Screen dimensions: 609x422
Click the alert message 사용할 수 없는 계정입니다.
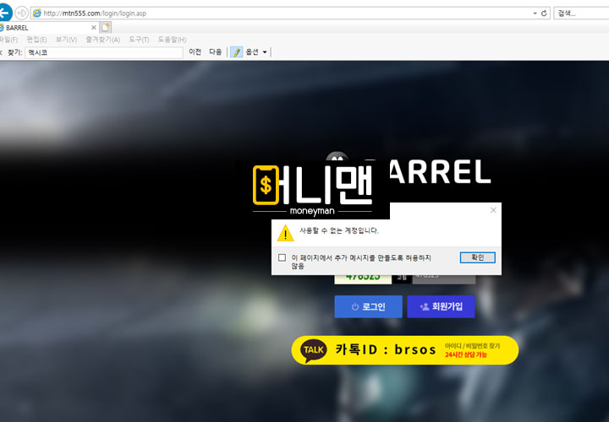pos(338,230)
